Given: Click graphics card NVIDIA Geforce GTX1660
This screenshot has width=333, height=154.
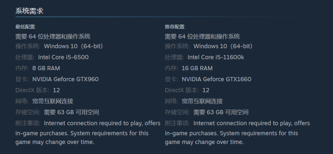Looking at the screenshot, I should [216, 79].
